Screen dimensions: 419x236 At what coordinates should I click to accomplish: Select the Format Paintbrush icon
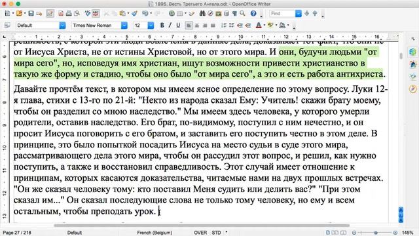pyautogui.click(x=134, y=13)
